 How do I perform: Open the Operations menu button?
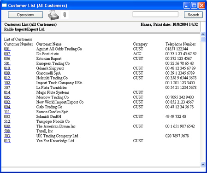(25, 15)
